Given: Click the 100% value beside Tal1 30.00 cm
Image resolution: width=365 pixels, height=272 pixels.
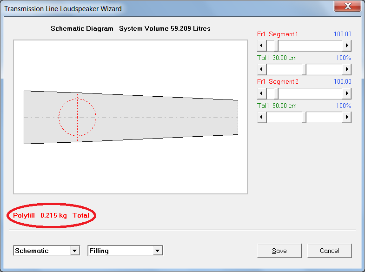Looking at the screenshot, I should pyautogui.click(x=344, y=58).
